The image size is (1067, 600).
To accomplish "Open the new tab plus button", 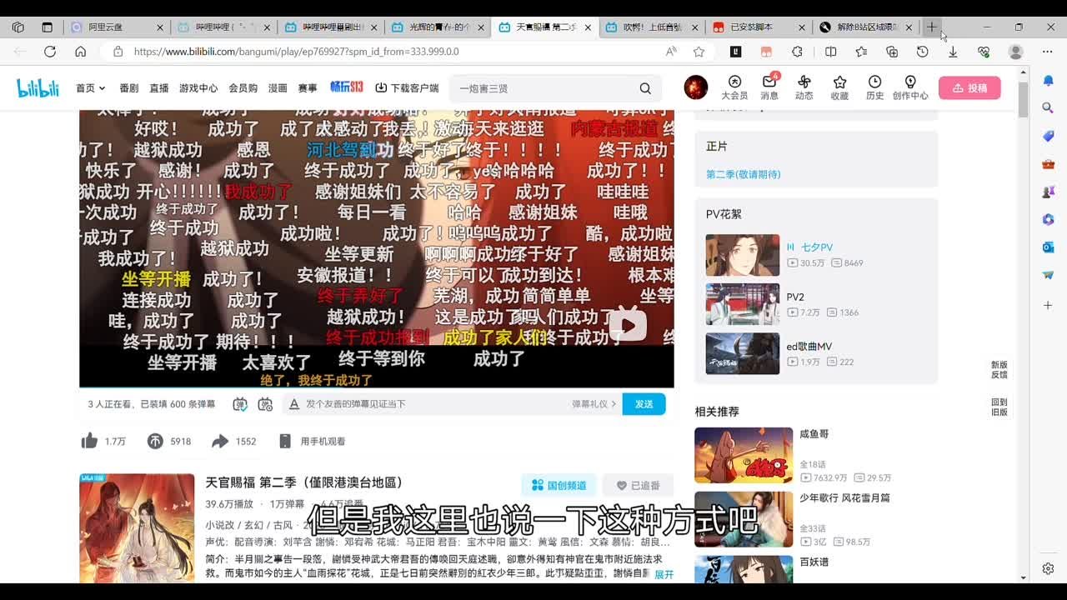I will click(x=931, y=27).
